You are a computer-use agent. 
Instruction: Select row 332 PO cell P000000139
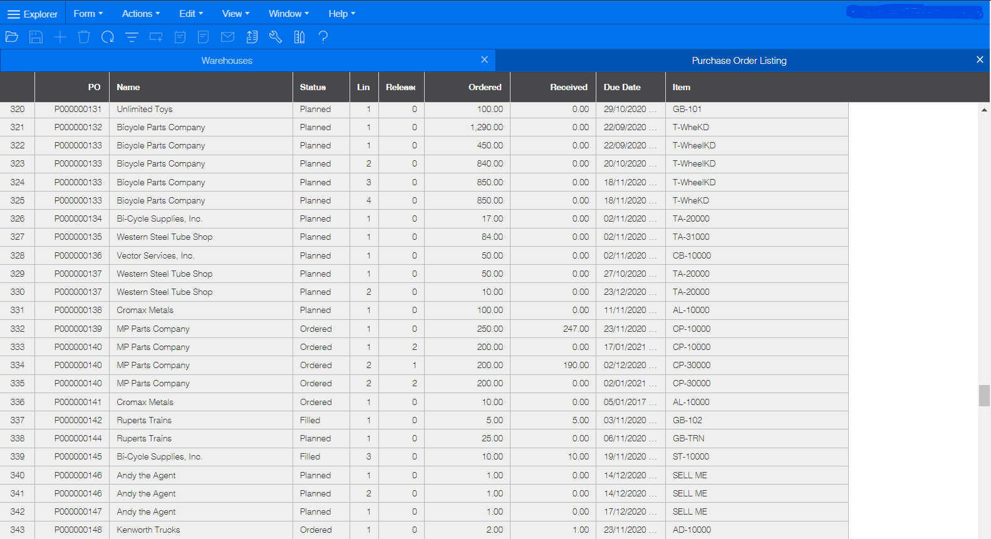tap(78, 329)
